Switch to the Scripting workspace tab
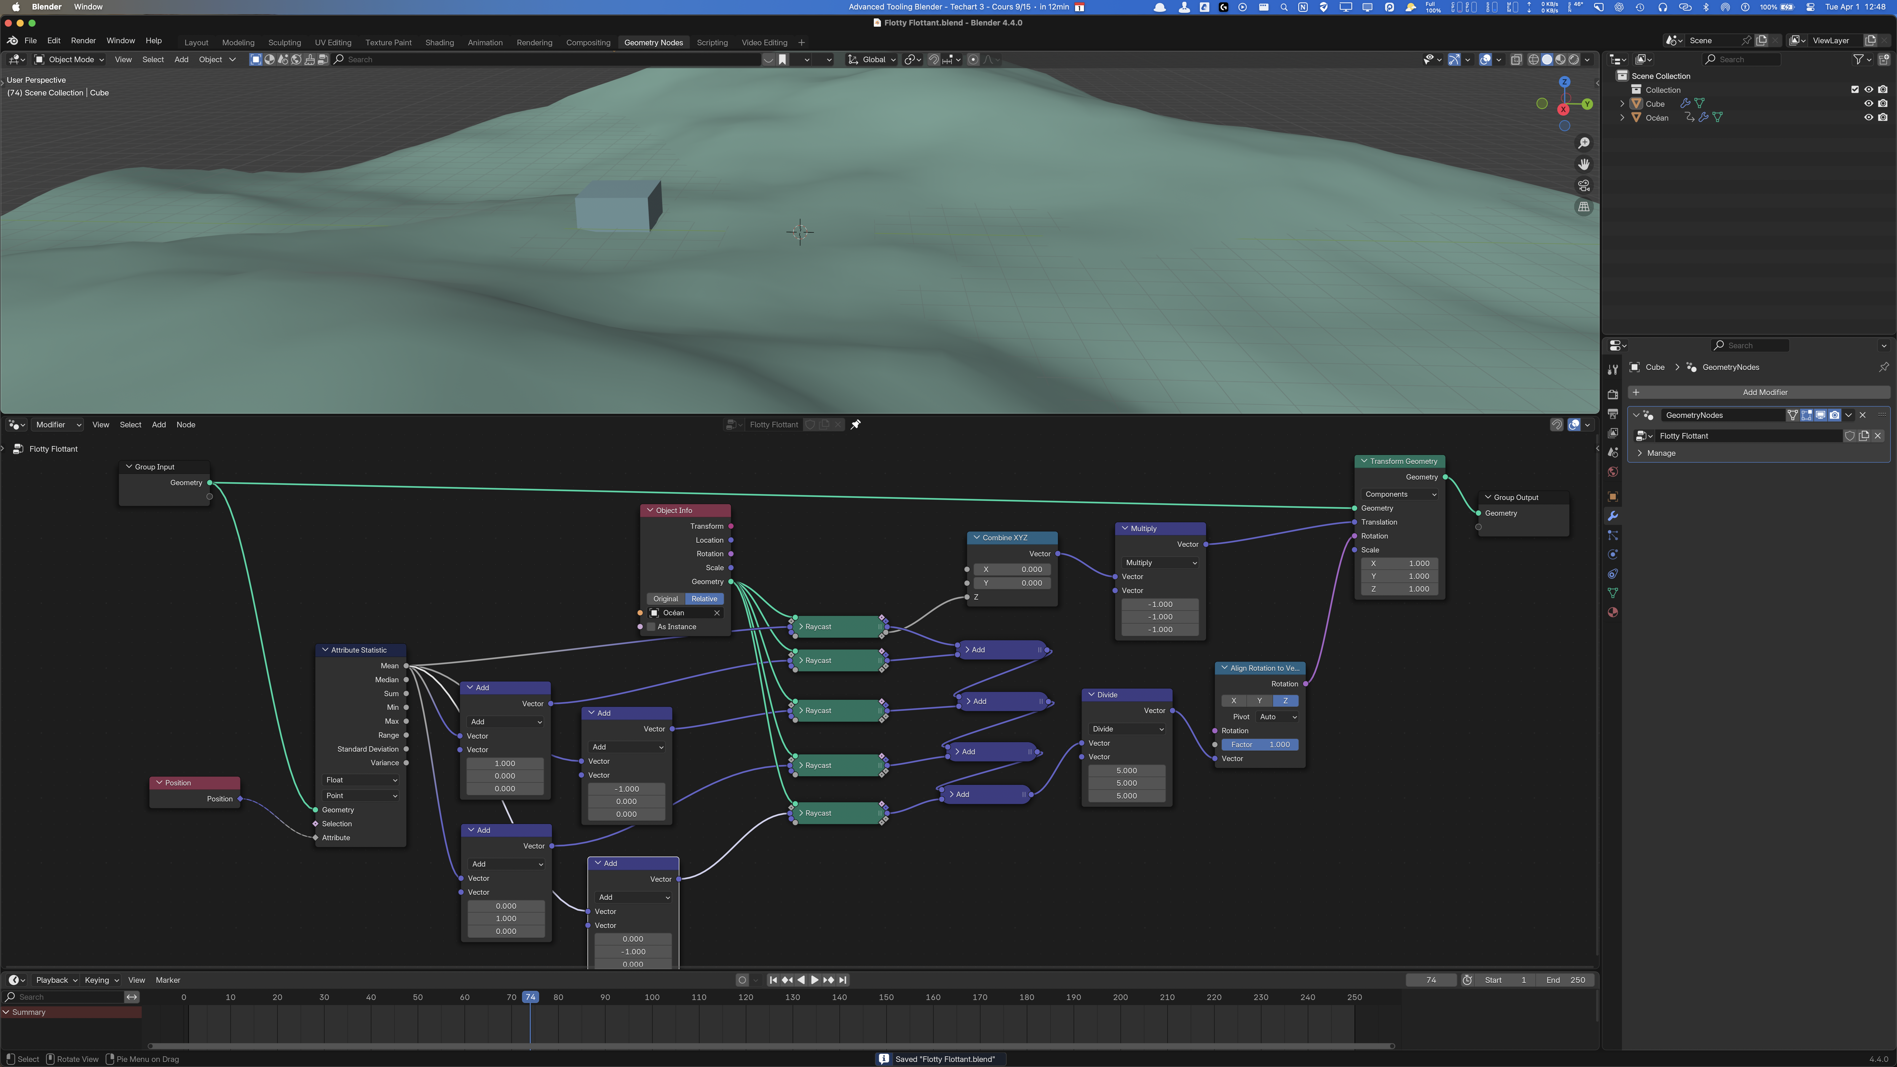The height and width of the screenshot is (1067, 1897). pyautogui.click(x=712, y=43)
